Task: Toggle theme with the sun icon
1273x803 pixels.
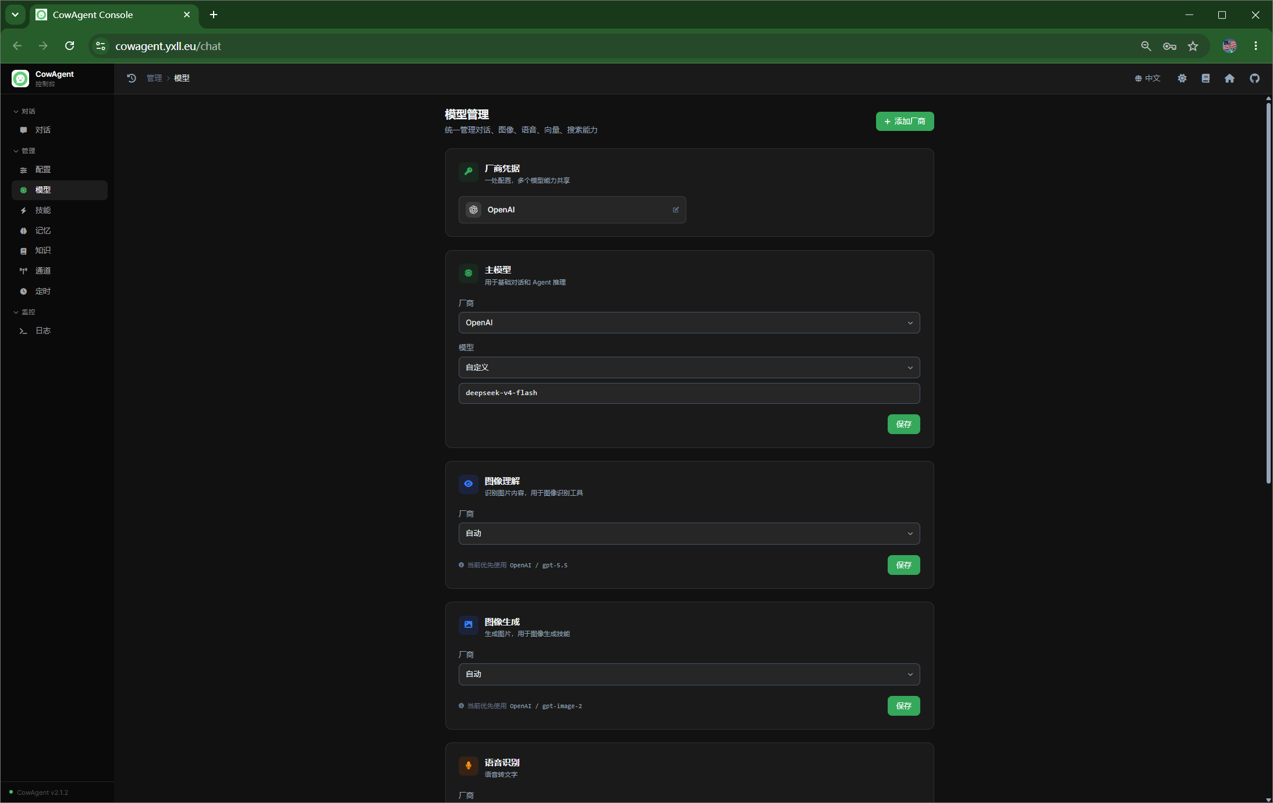Action: point(1182,78)
